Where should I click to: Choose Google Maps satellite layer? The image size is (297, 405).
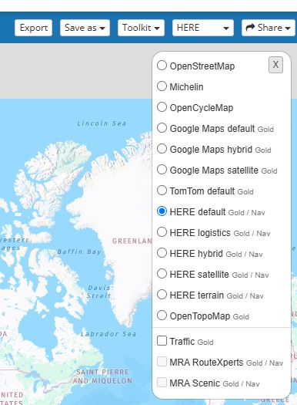tap(162, 170)
